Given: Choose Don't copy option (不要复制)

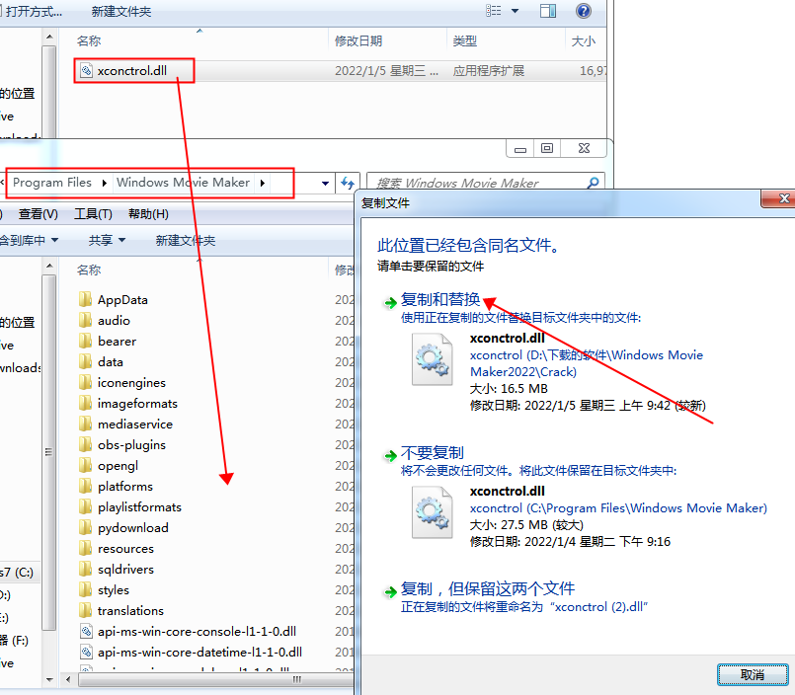Looking at the screenshot, I should 432,453.
